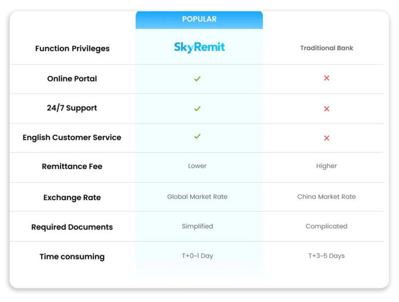
Task: Click the T+0~1 Day text
Action: coord(197,256)
